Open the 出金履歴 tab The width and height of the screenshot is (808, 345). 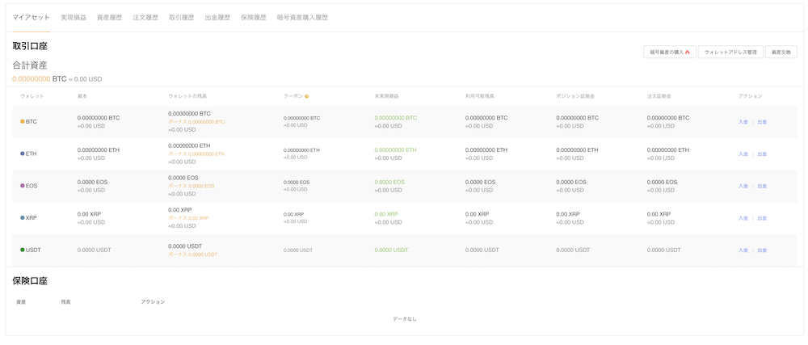(217, 17)
